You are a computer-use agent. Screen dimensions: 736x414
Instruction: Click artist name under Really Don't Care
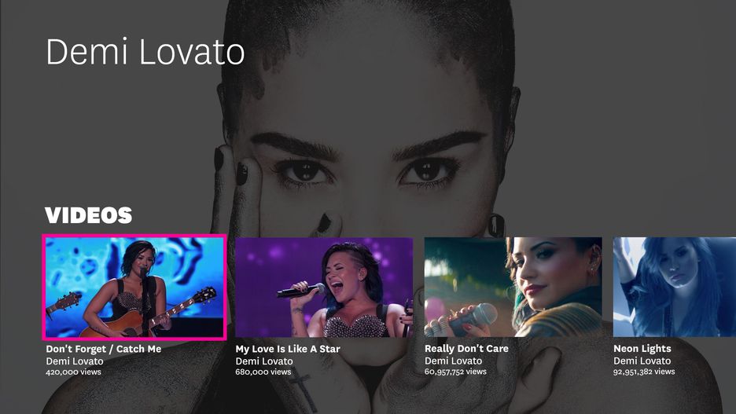pyautogui.click(x=454, y=361)
